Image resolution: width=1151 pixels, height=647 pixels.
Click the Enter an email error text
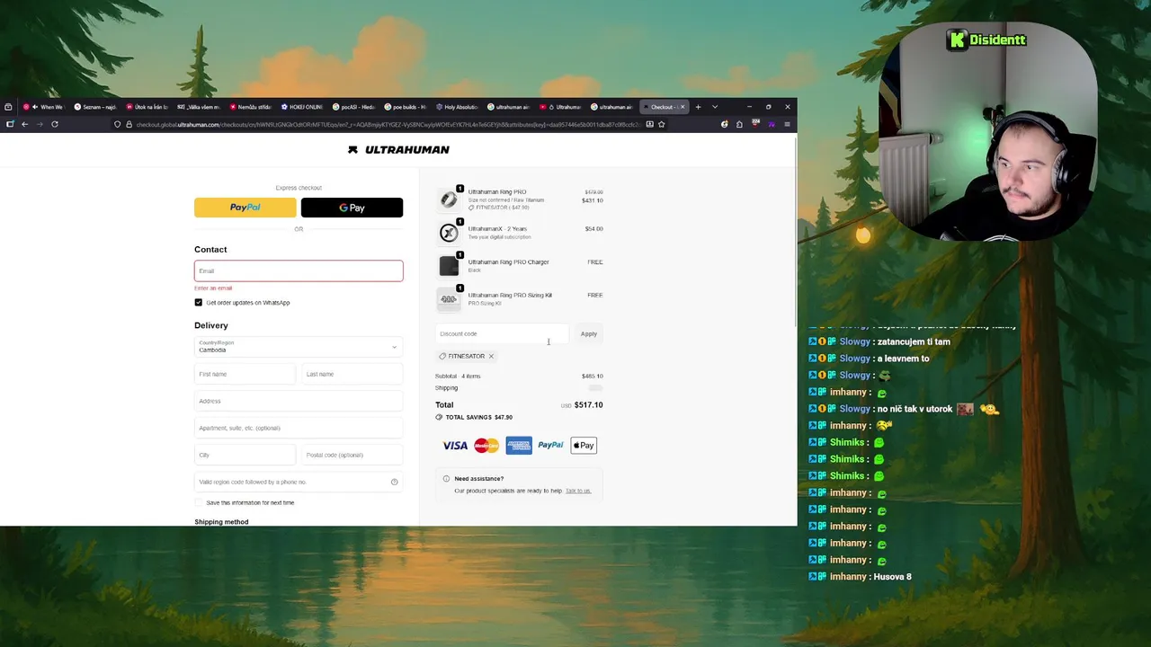coord(213,288)
